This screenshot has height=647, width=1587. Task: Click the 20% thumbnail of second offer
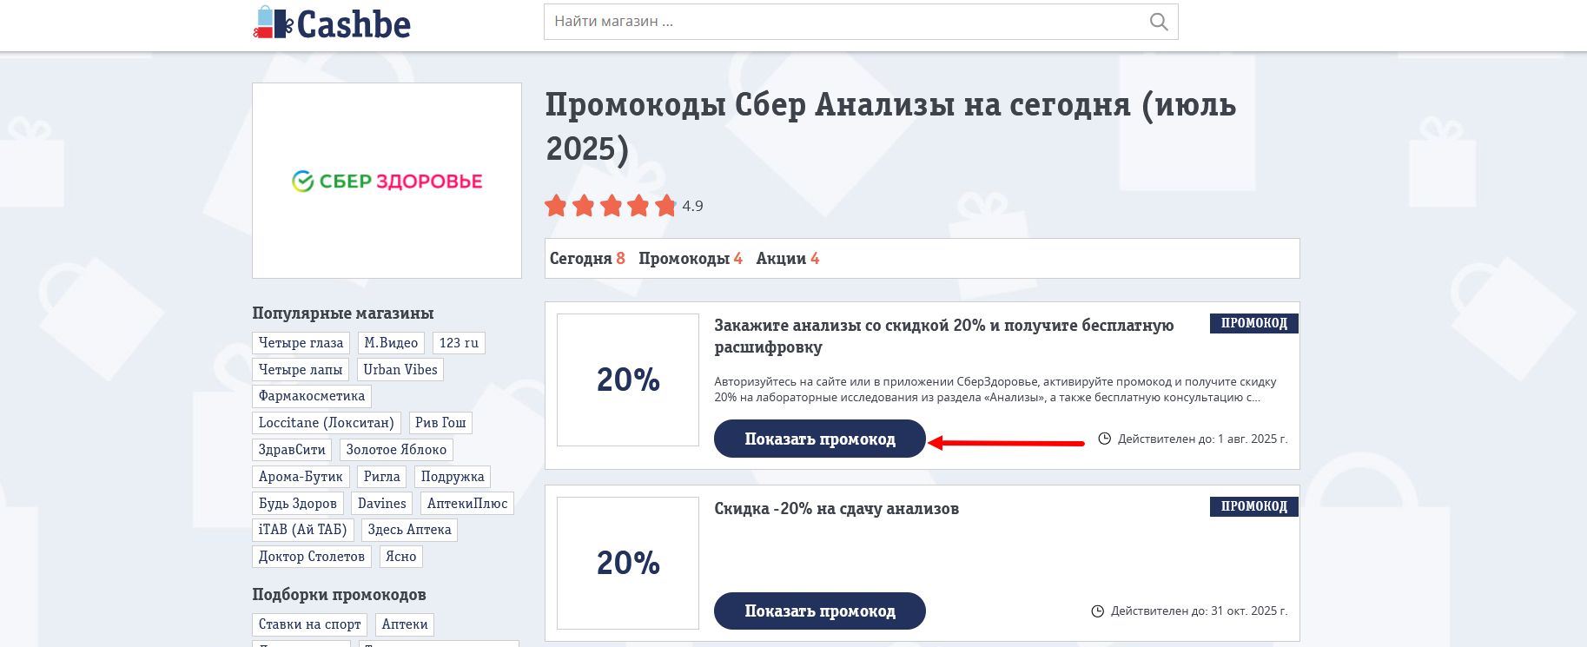pyautogui.click(x=628, y=563)
